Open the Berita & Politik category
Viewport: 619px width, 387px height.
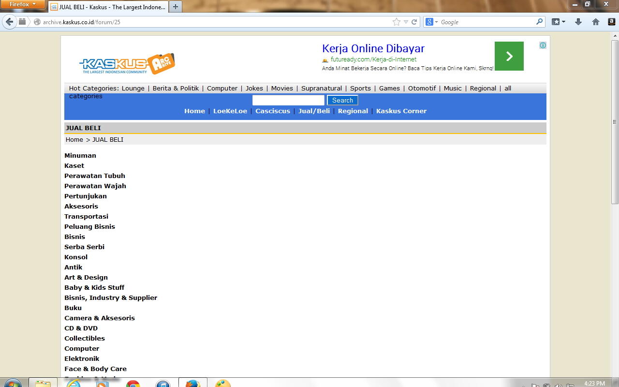tap(176, 88)
